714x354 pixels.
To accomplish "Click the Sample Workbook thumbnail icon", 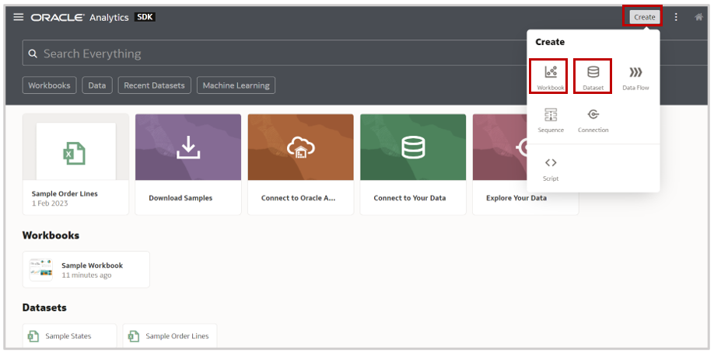I will (41, 269).
